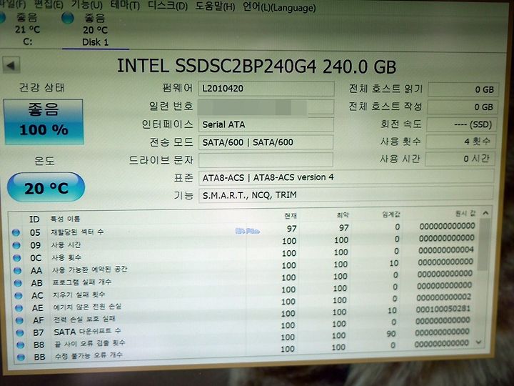Click the status orb for attribute 0C
Viewport: 514px width, 386px height.
pyautogui.click(x=17, y=257)
